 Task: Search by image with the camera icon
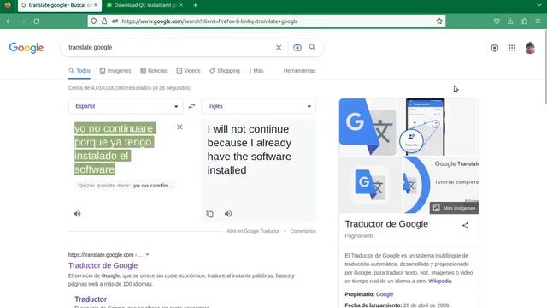pyautogui.click(x=297, y=48)
